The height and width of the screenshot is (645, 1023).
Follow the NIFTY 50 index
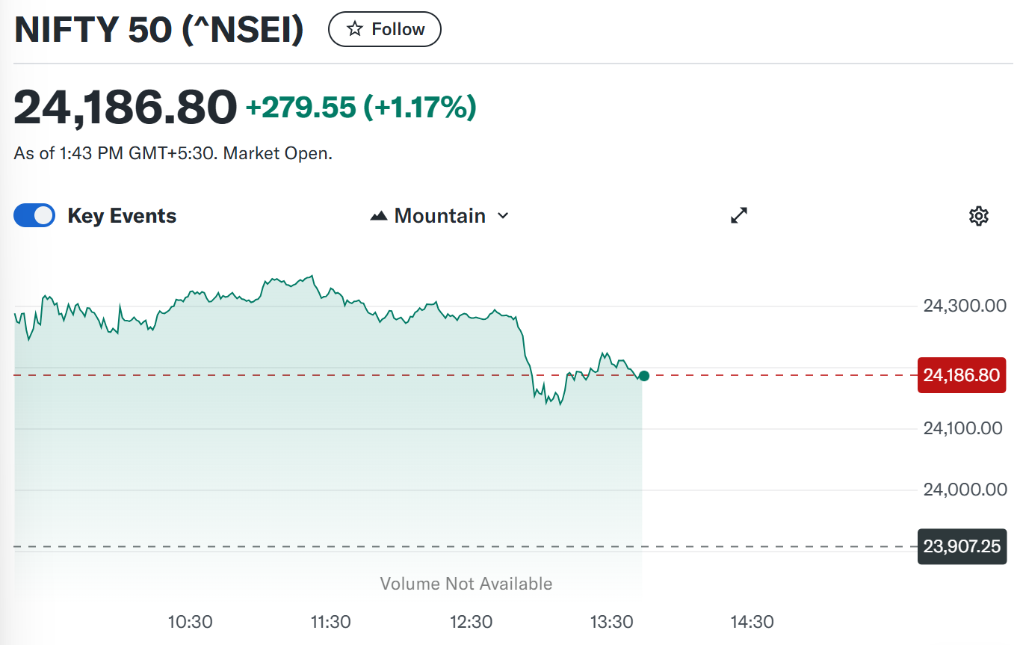point(385,29)
